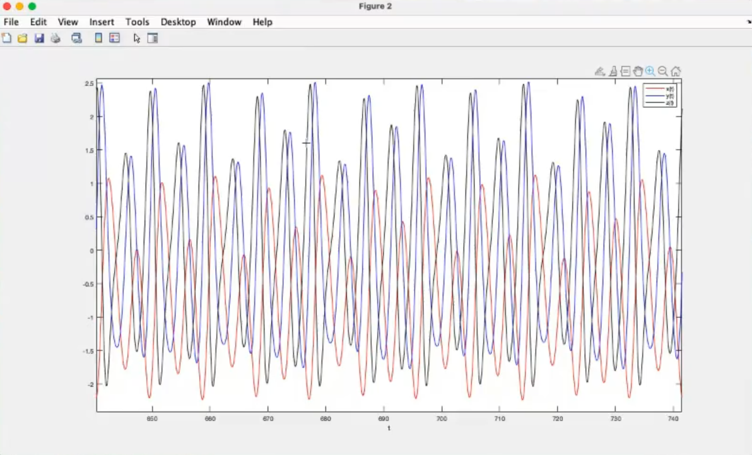Insert a colorbar from the toolbar
Screen dimensions: 752x455
click(98, 38)
